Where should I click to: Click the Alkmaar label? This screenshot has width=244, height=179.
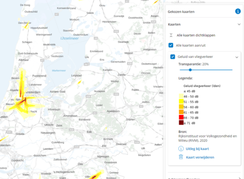pos(24,60)
